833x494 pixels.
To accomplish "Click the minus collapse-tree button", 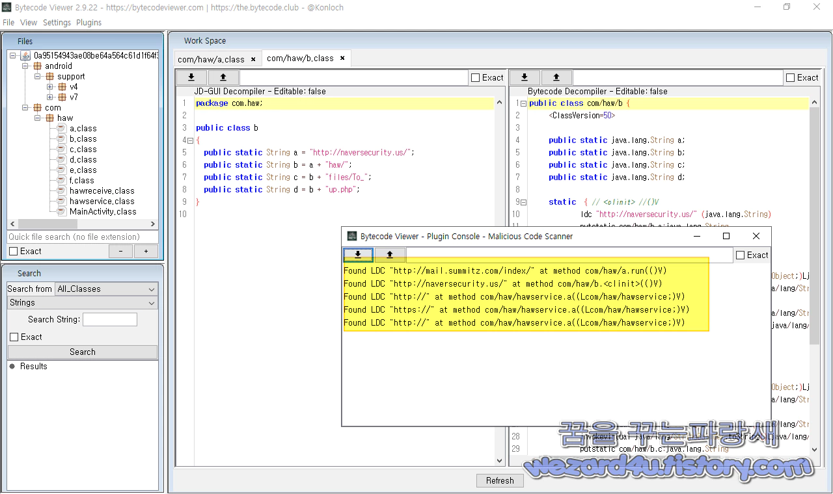I will click(x=120, y=252).
